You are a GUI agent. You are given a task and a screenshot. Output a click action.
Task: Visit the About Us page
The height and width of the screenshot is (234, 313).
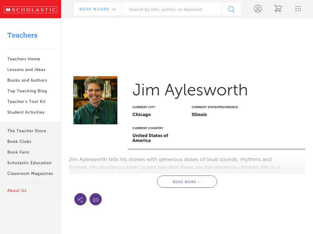(16, 190)
